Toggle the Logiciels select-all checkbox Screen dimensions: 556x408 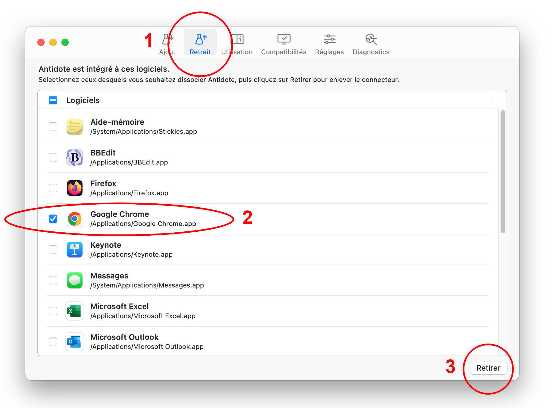click(x=53, y=100)
